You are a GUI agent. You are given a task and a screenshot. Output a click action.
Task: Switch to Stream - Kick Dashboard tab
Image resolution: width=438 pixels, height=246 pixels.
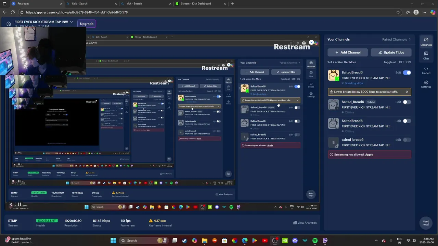click(x=200, y=3)
